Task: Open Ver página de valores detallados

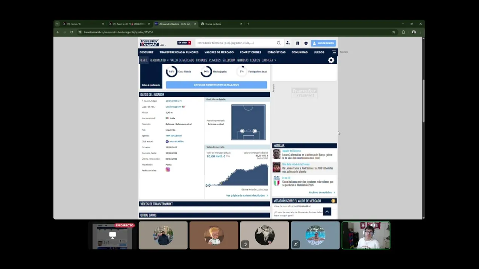Action: 247,195
